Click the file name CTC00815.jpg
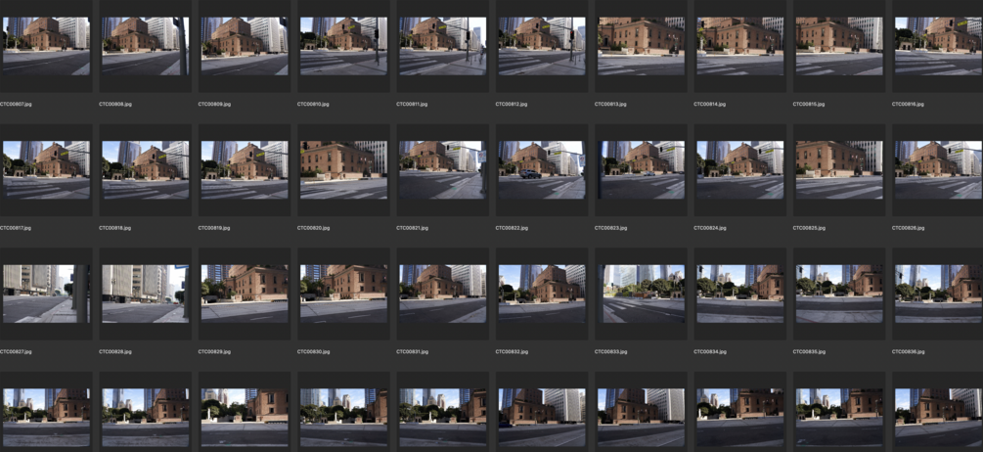 point(809,104)
